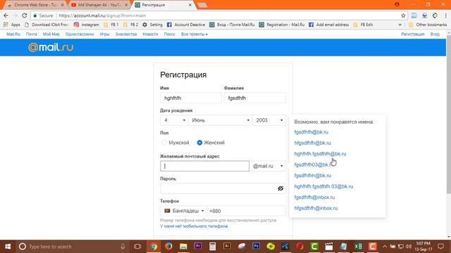Viewport: 451px width, 253px height.
Task: Open the clapperboard video app in the taskbar
Action: tap(329, 247)
